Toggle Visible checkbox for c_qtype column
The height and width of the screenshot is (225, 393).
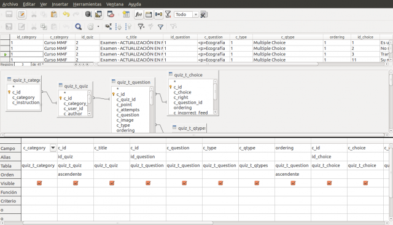coord(257,183)
